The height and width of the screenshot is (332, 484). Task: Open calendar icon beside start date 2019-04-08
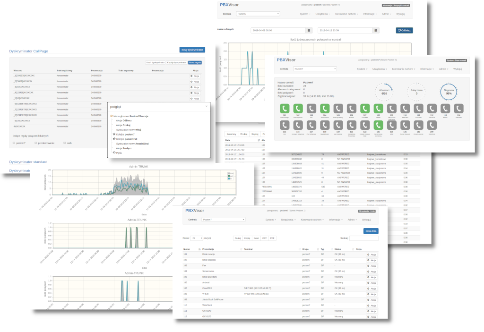click(309, 31)
